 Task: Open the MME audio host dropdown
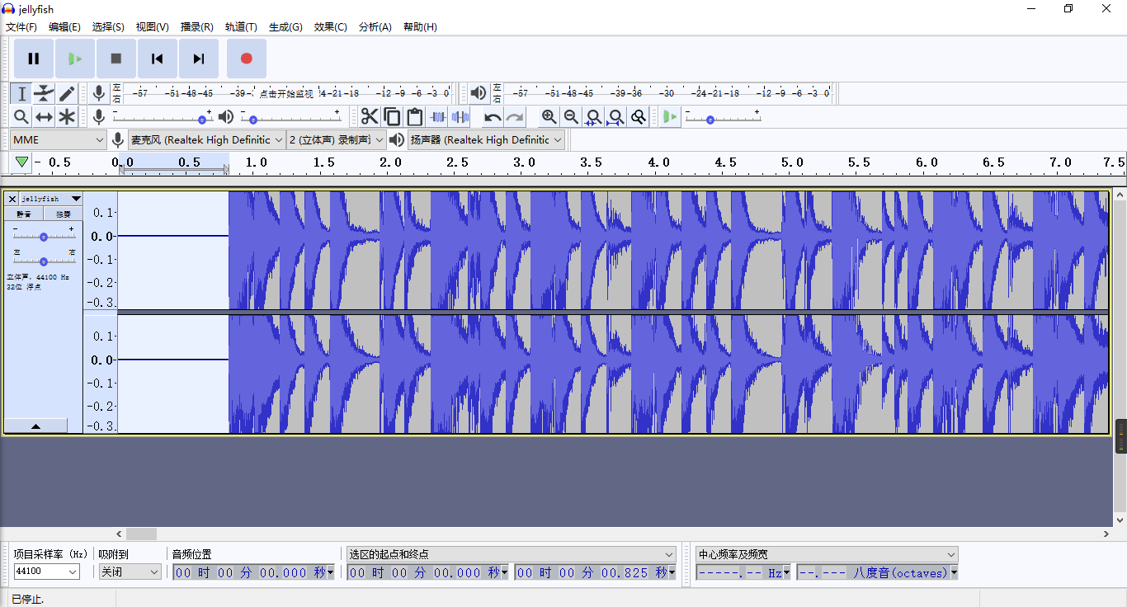click(59, 140)
